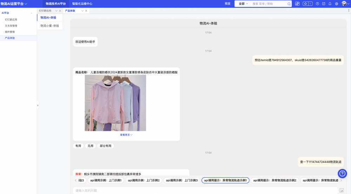351x194 pixels.
Task: Switch to 智能化运维中心 top menu
Action: 82,4
